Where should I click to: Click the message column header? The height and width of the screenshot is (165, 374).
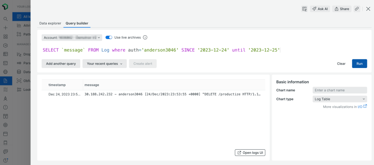(91, 85)
